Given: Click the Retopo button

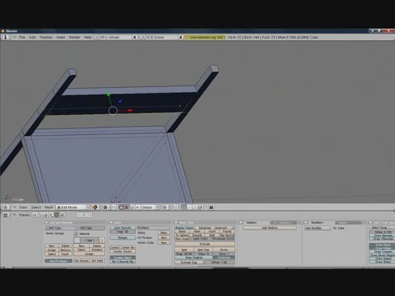Looking at the screenshot, I should click(x=123, y=238).
